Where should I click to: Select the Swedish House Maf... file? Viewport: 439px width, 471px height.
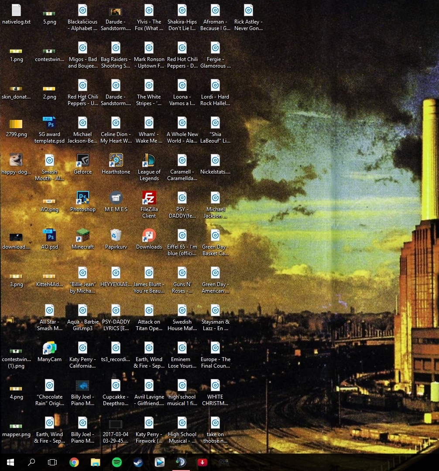[182, 317]
